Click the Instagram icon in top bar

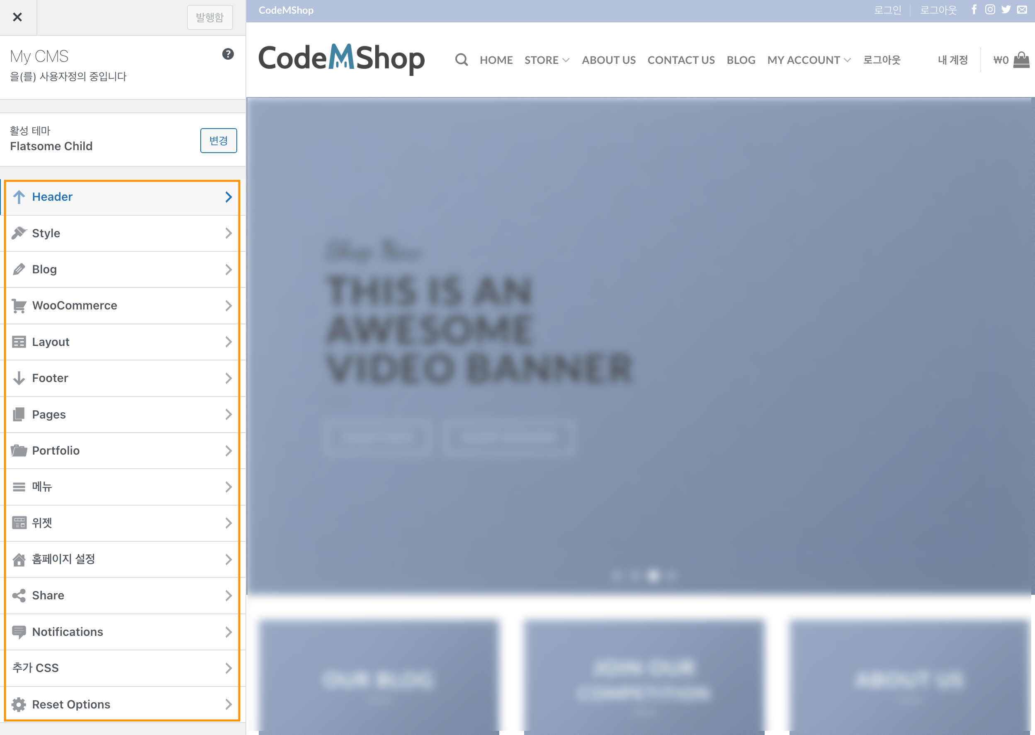990,10
